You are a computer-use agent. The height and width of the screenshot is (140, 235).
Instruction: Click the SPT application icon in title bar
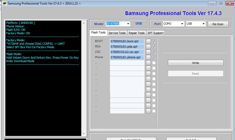(x=5, y=3)
